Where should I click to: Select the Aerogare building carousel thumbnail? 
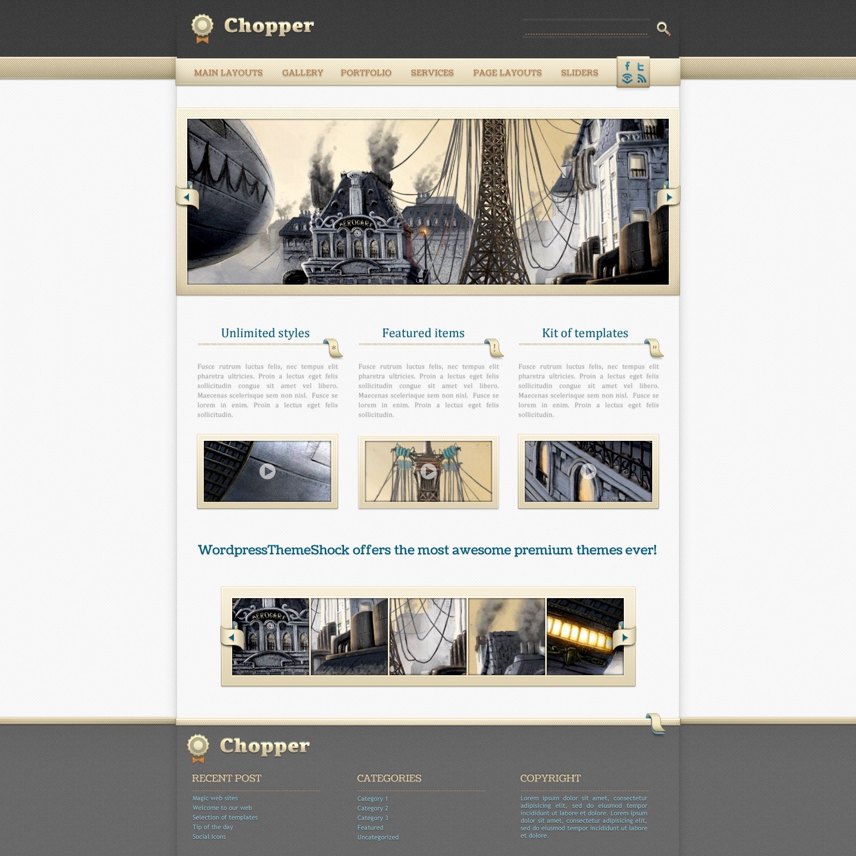coord(271,637)
